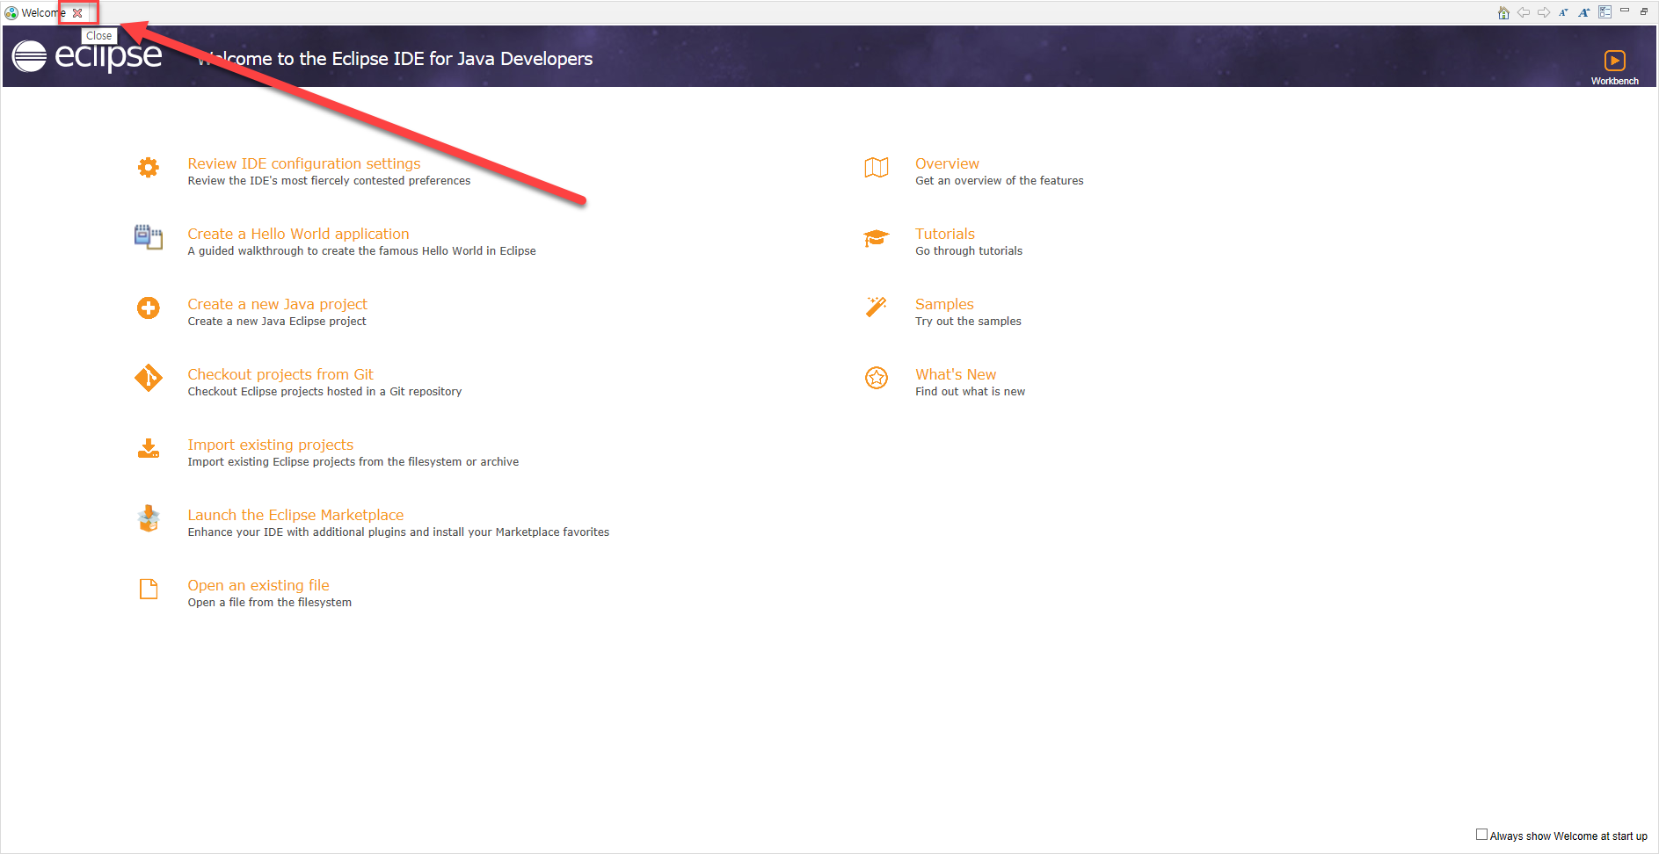Click the plus icon for new Java project
Screen dimensions: 1659x854
coord(149,308)
